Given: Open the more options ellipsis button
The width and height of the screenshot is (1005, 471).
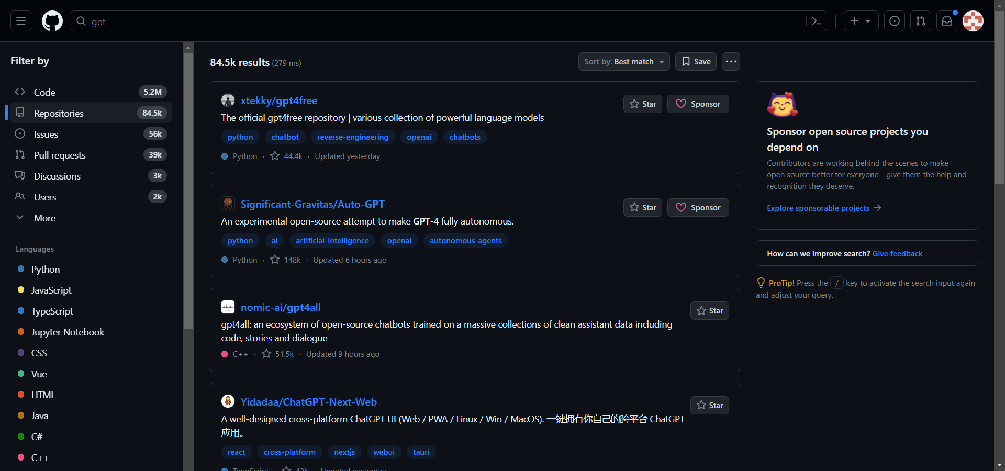Looking at the screenshot, I should 731,62.
